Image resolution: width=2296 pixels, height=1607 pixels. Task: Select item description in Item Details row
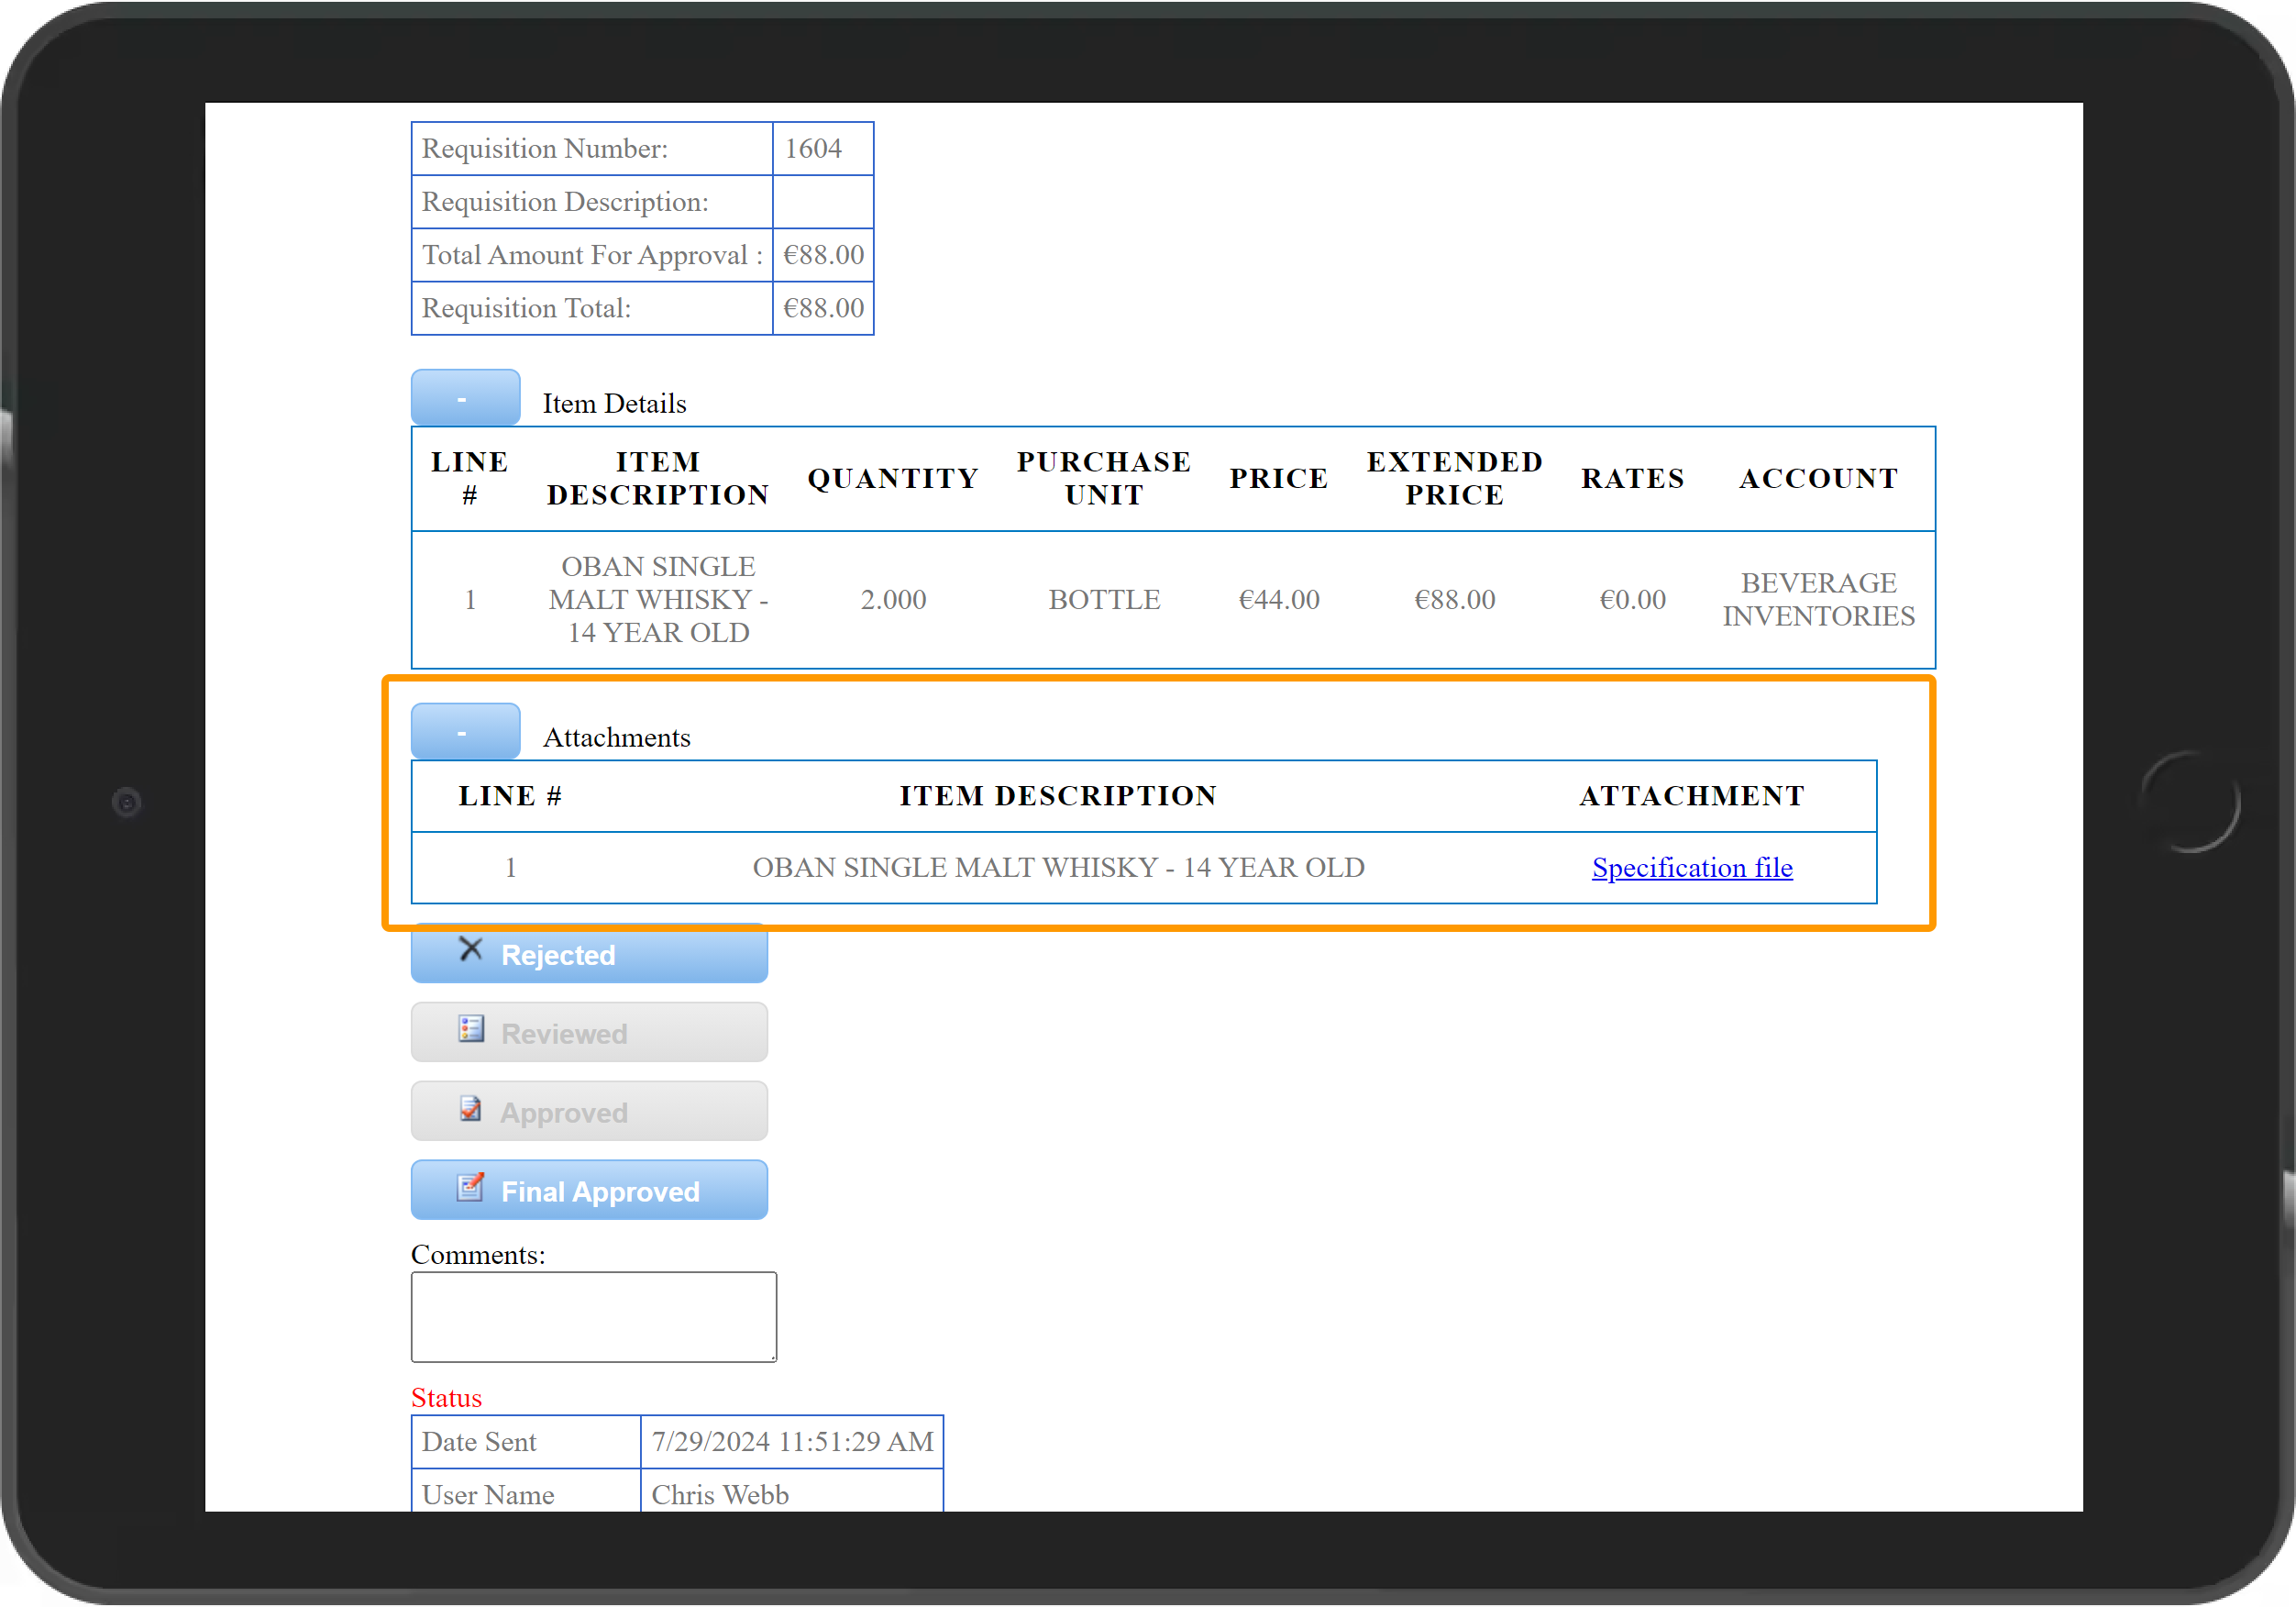tap(659, 601)
